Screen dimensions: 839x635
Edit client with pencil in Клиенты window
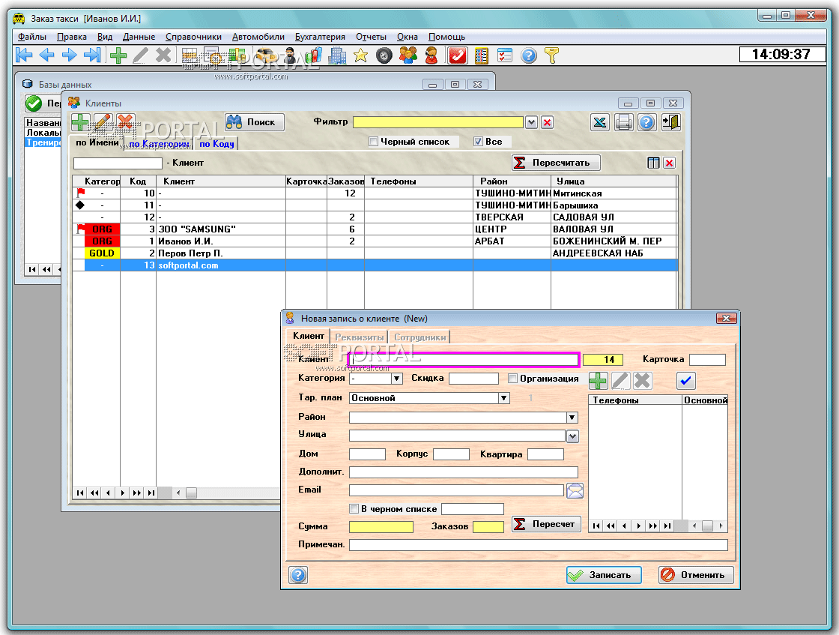pyautogui.click(x=103, y=122)
